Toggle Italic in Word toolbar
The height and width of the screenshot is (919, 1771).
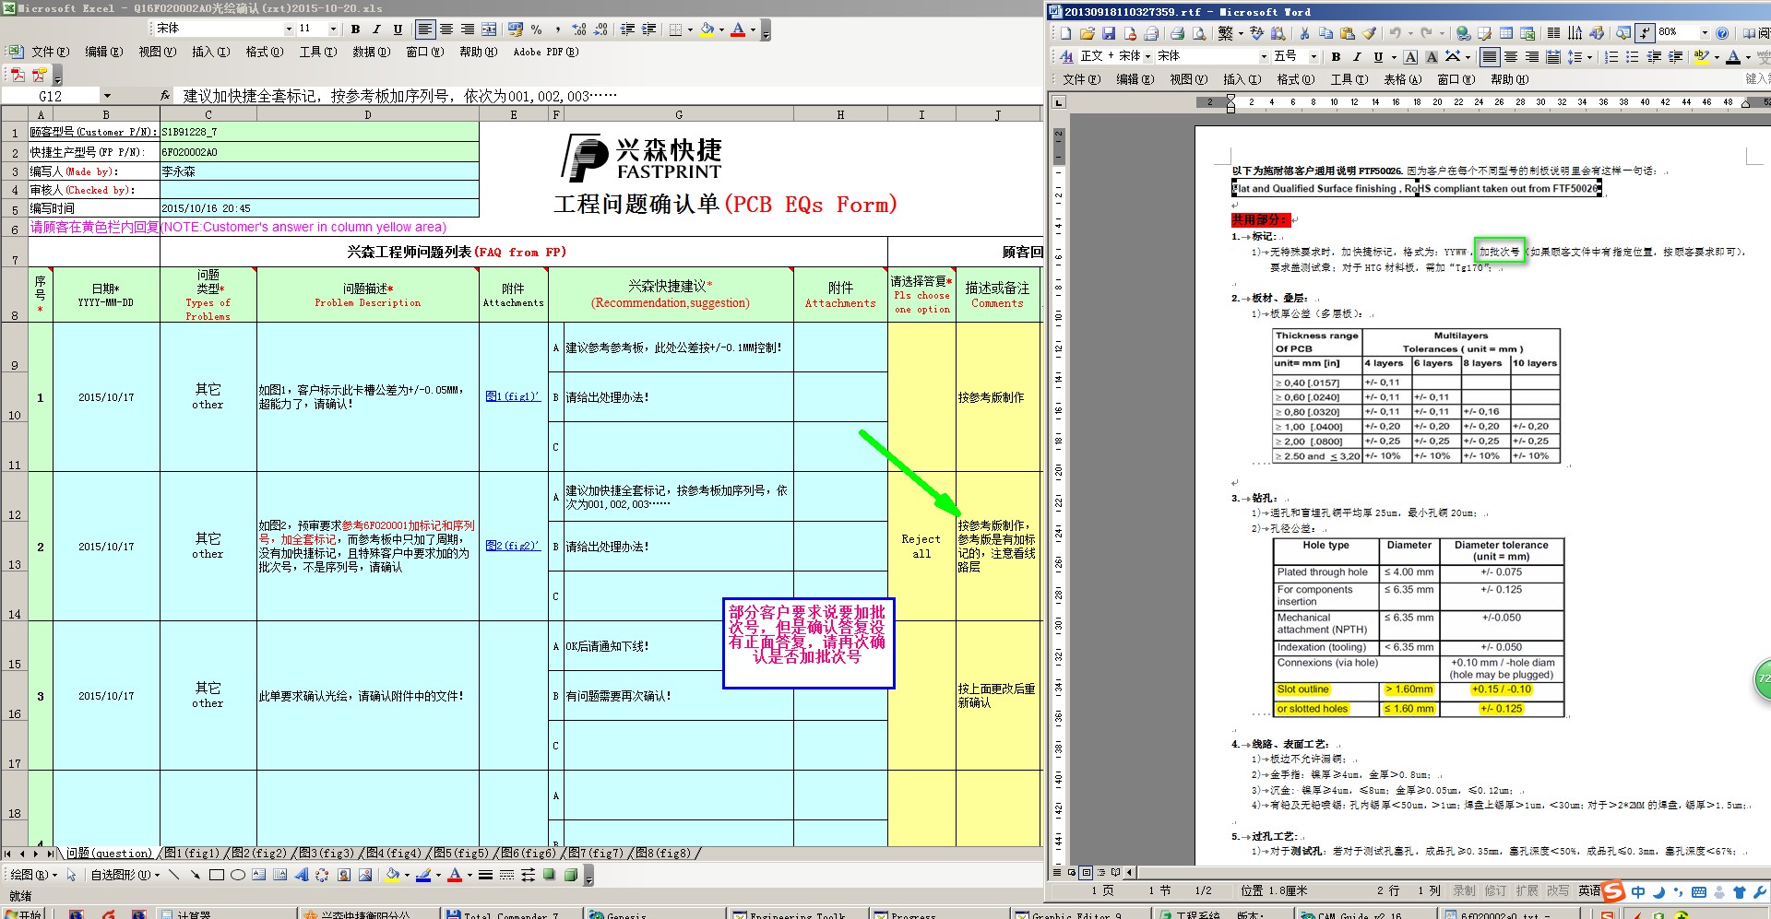point(1357,56)
